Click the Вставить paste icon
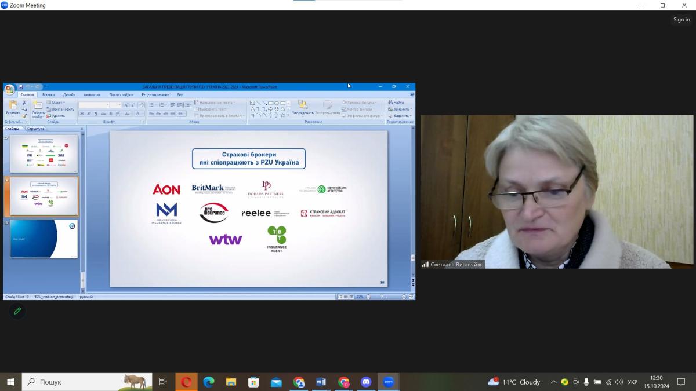Viewport: 696px width, 391px height. tap(13, 107)
